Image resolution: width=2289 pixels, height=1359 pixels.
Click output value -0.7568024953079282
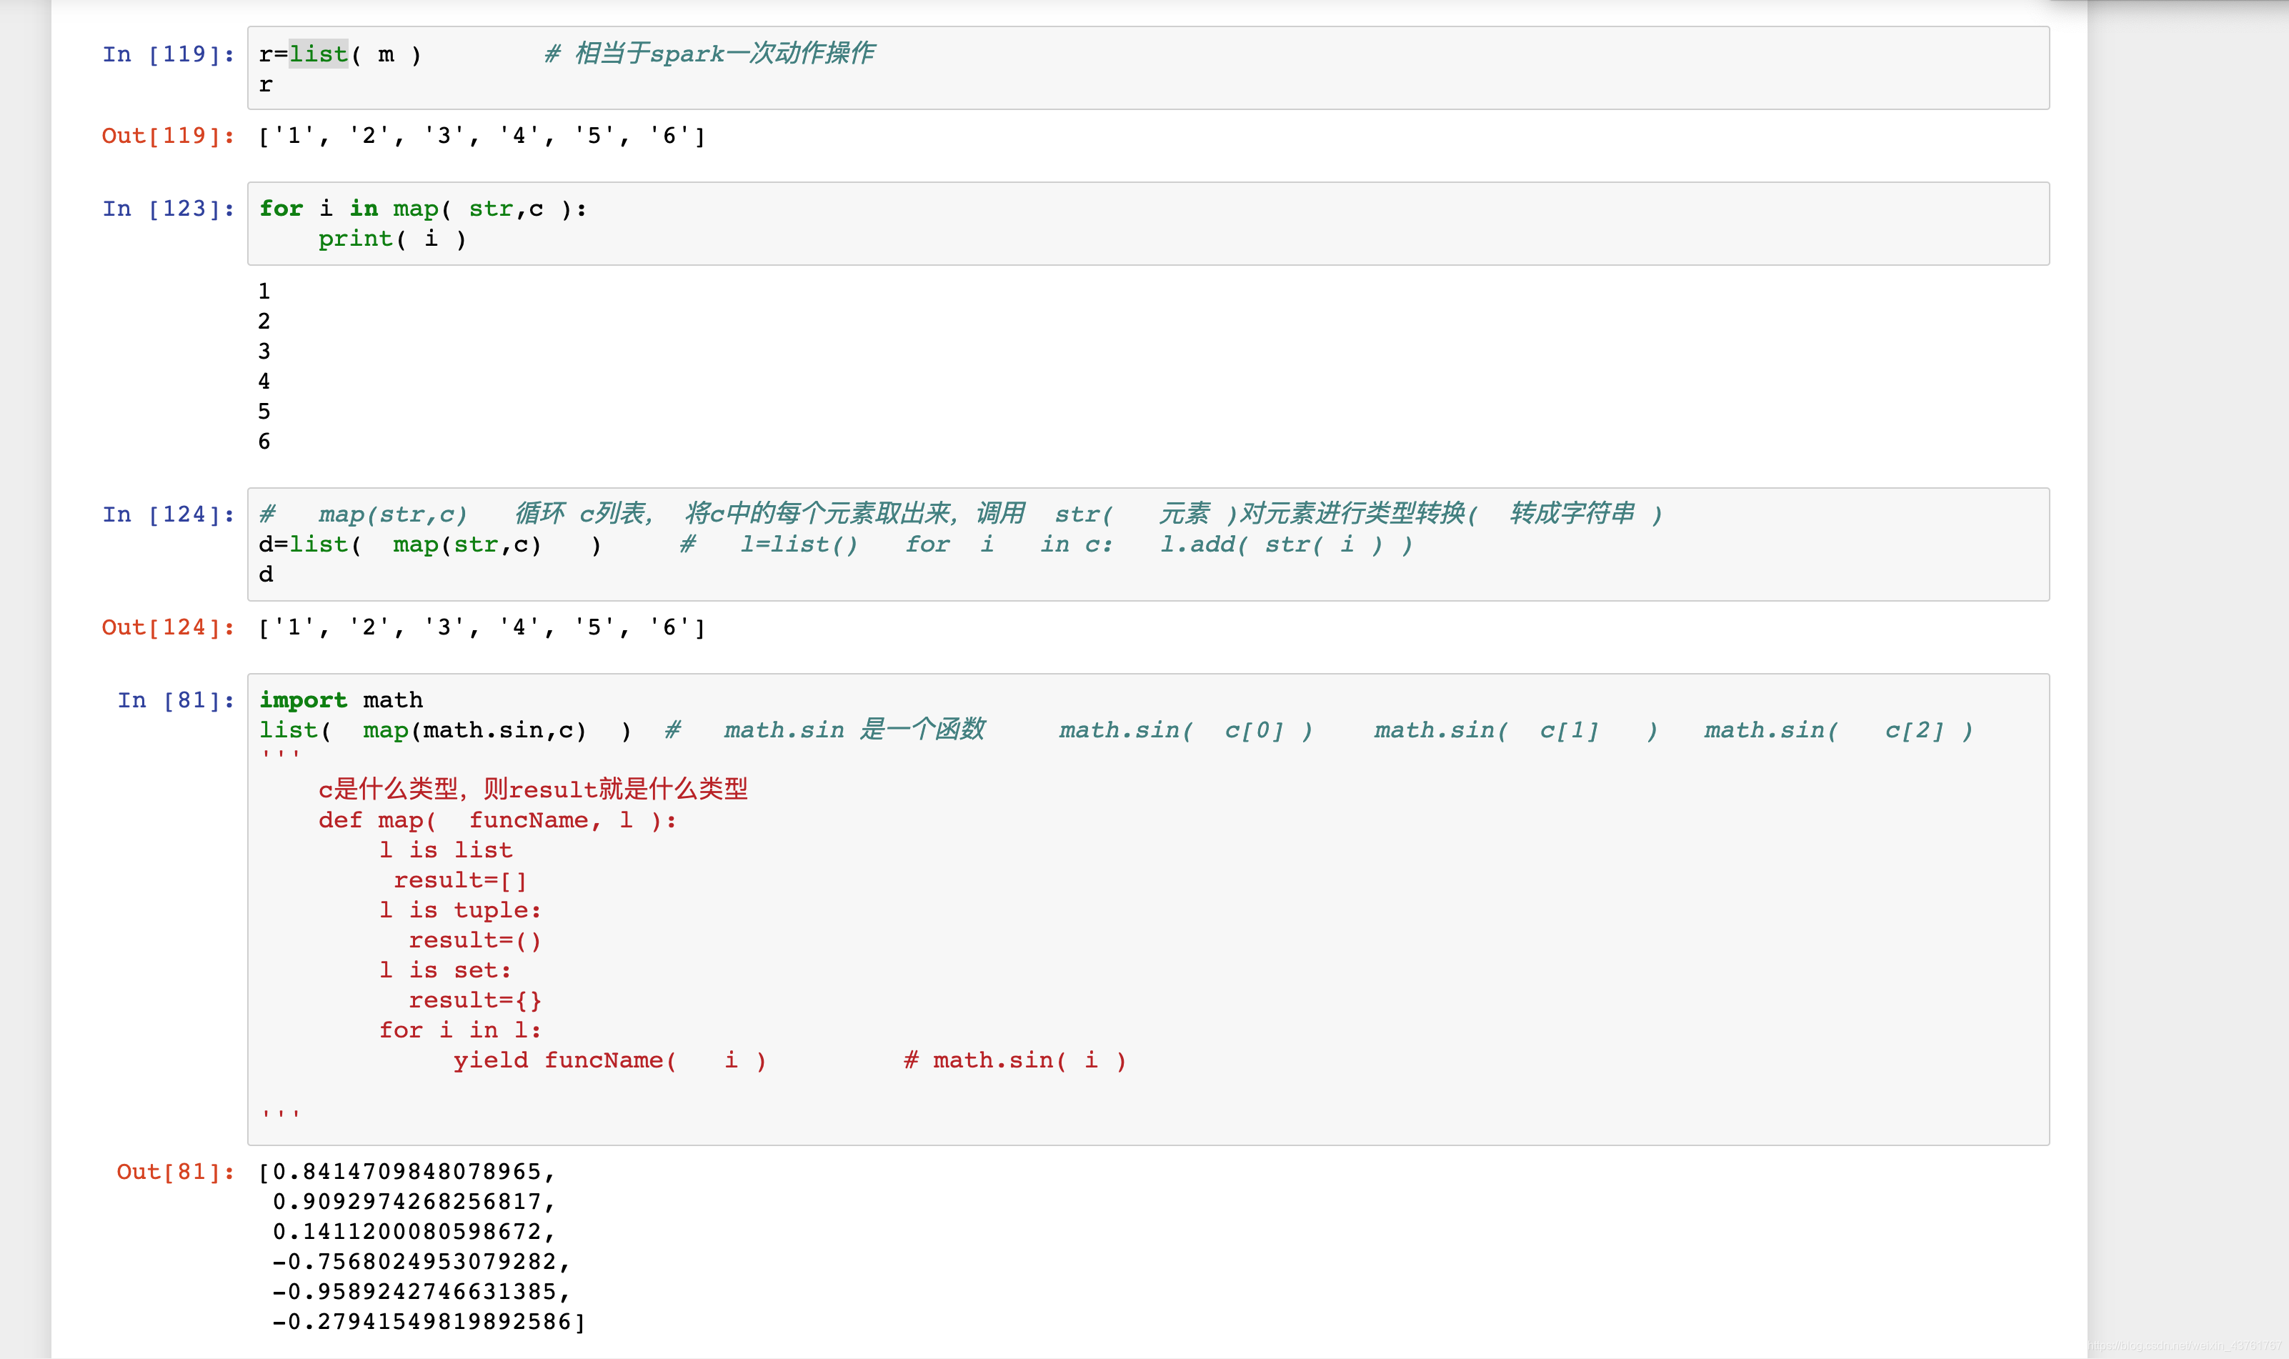tap(422, 1262)
